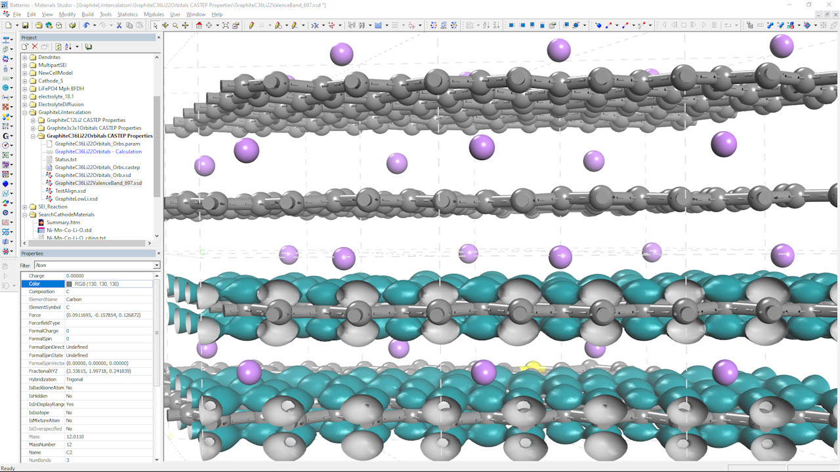
Task: Expand the SEI_Reaction folder
Action: (25, 206)
